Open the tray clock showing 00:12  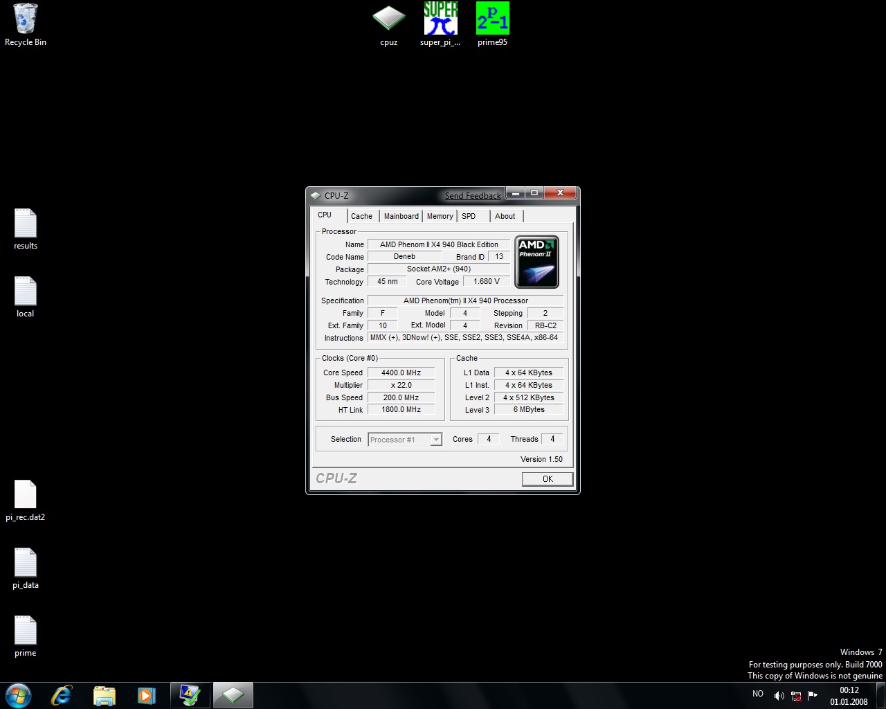[x=849, y=696]
